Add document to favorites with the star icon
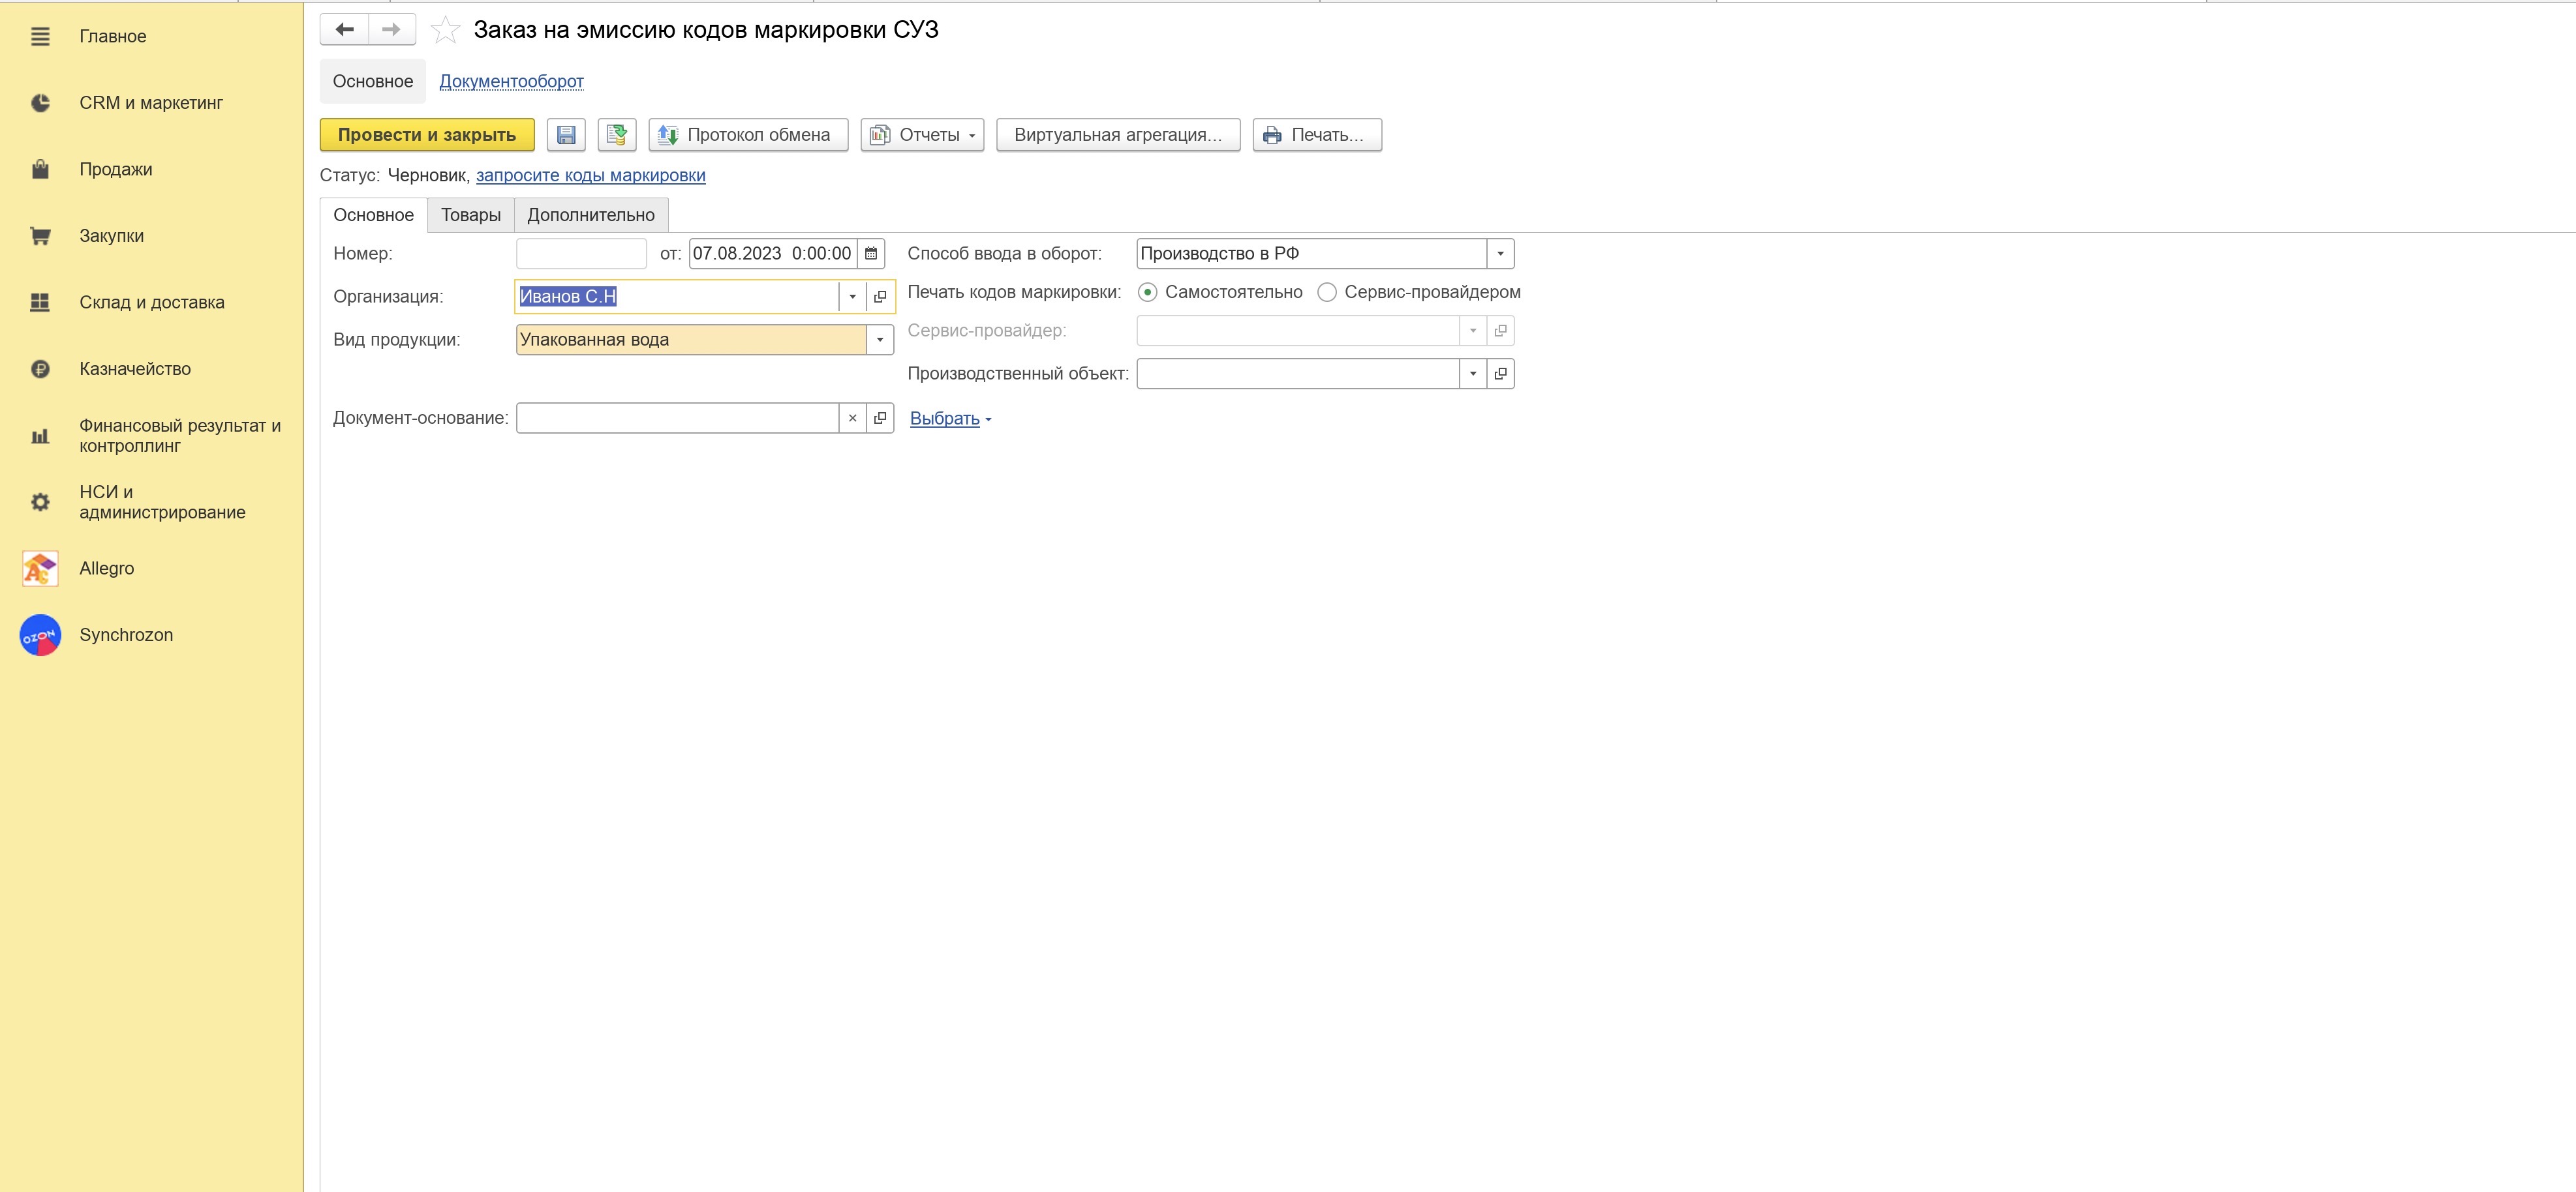2576x1192 pixels. pyautogui.click(x=445, y=30)
